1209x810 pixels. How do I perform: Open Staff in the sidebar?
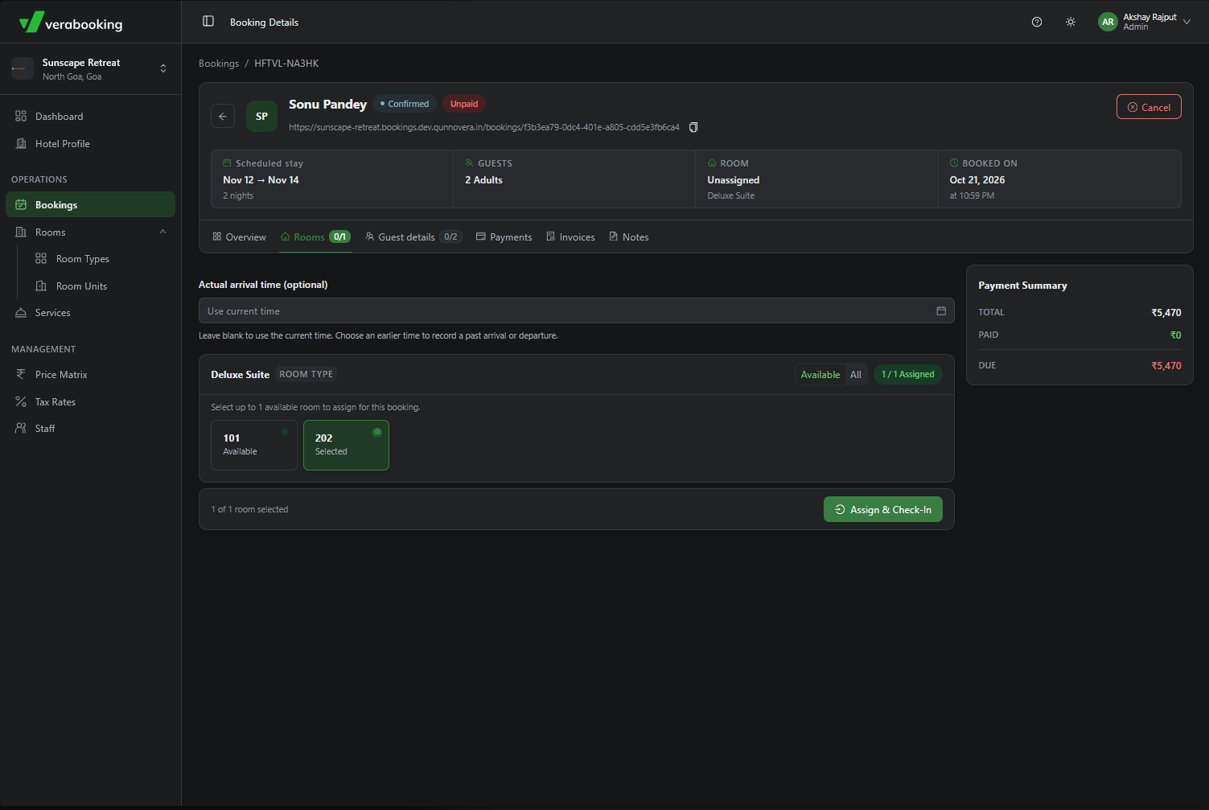[90, 429]
